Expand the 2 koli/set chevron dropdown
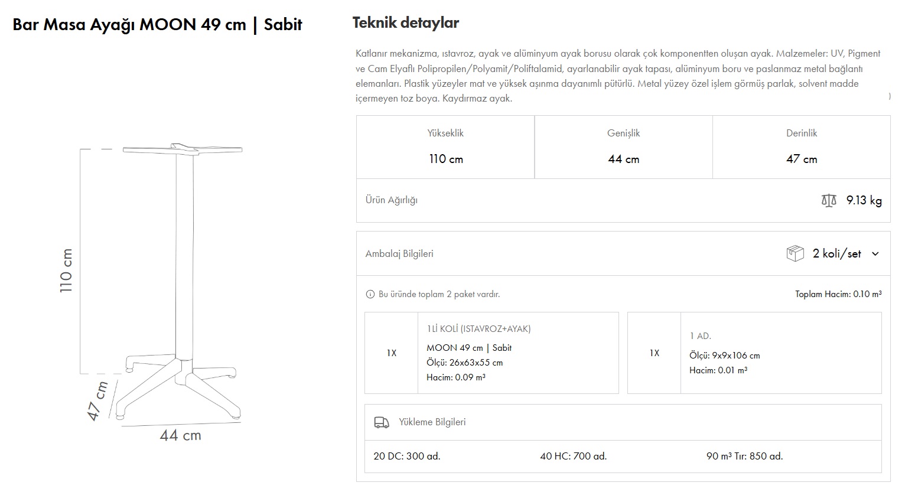The width and height of the screenshot is (902, 492). (876, 254)
